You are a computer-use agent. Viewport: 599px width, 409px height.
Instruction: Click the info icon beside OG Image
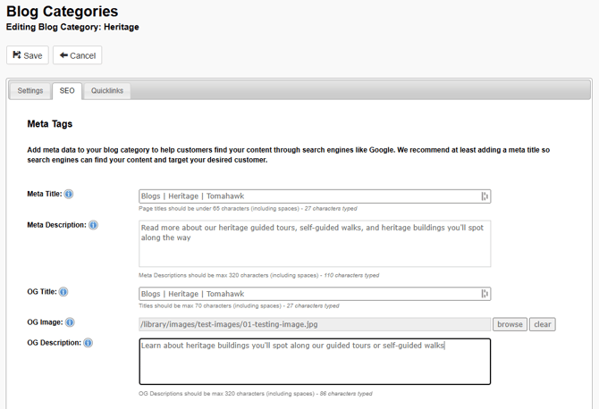click(70, 322)
